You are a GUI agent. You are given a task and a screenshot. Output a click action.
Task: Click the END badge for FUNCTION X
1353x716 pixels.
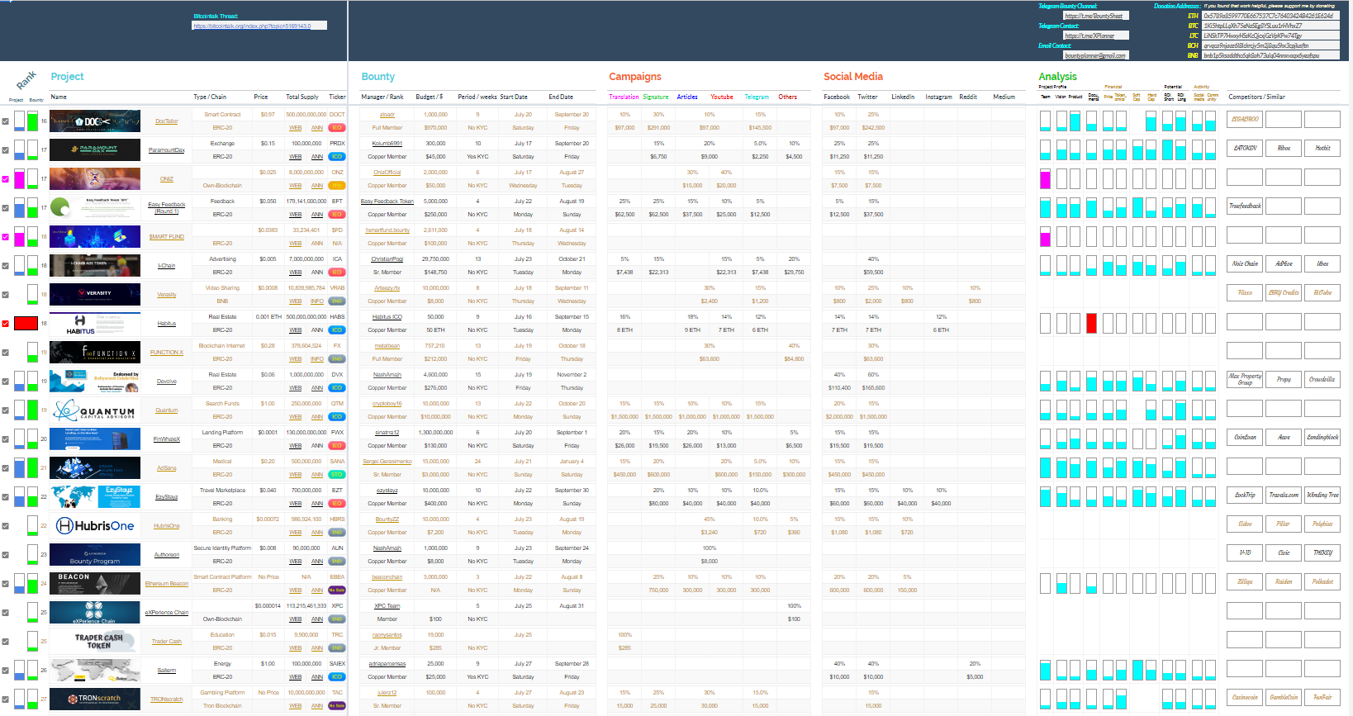(x=337, y=359)
